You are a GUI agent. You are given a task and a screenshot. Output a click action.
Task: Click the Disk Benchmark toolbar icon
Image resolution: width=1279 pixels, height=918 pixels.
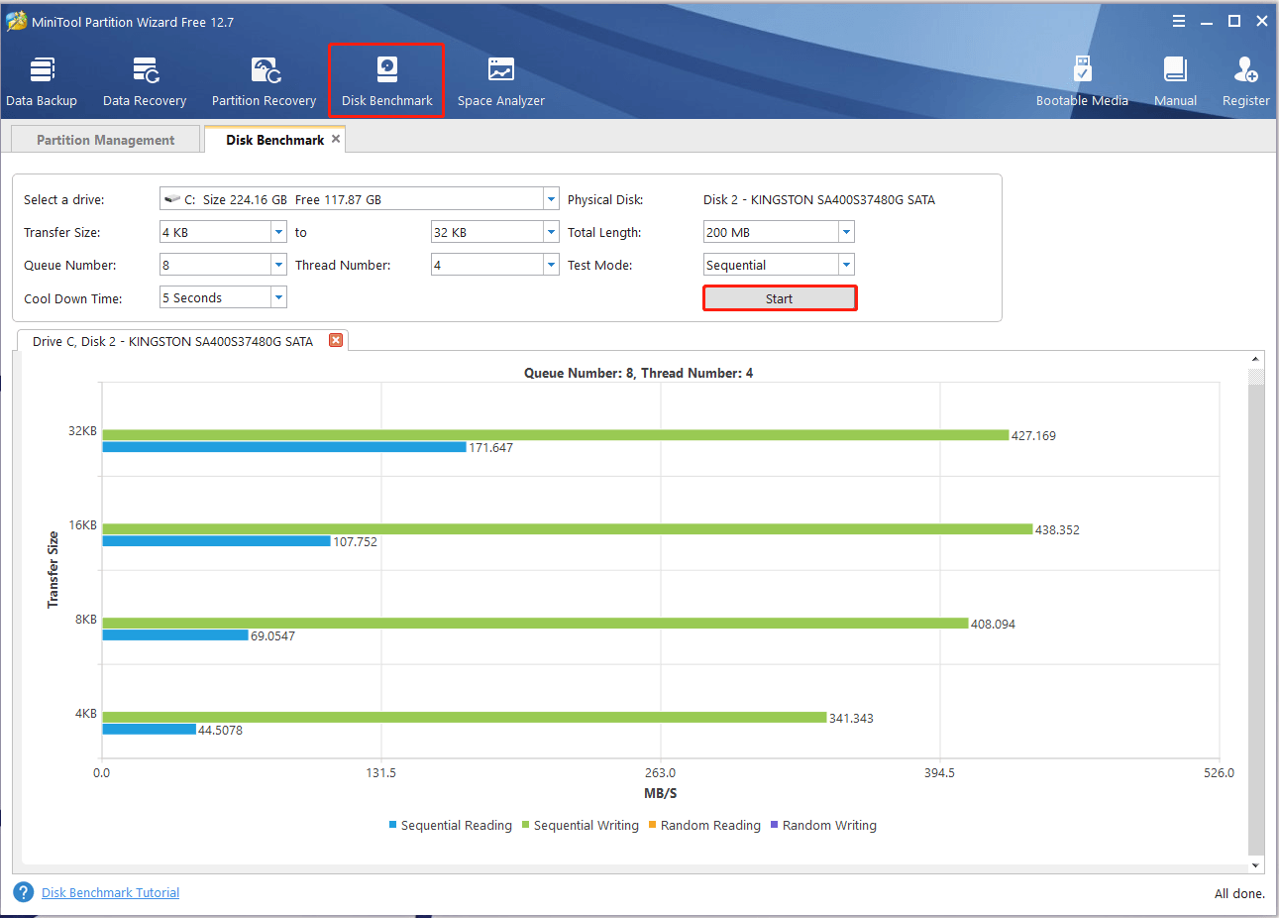pos(387,81)
